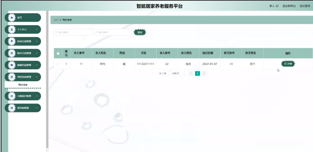
Task: Click the 地方 family name cell
Action: (188, 64)
